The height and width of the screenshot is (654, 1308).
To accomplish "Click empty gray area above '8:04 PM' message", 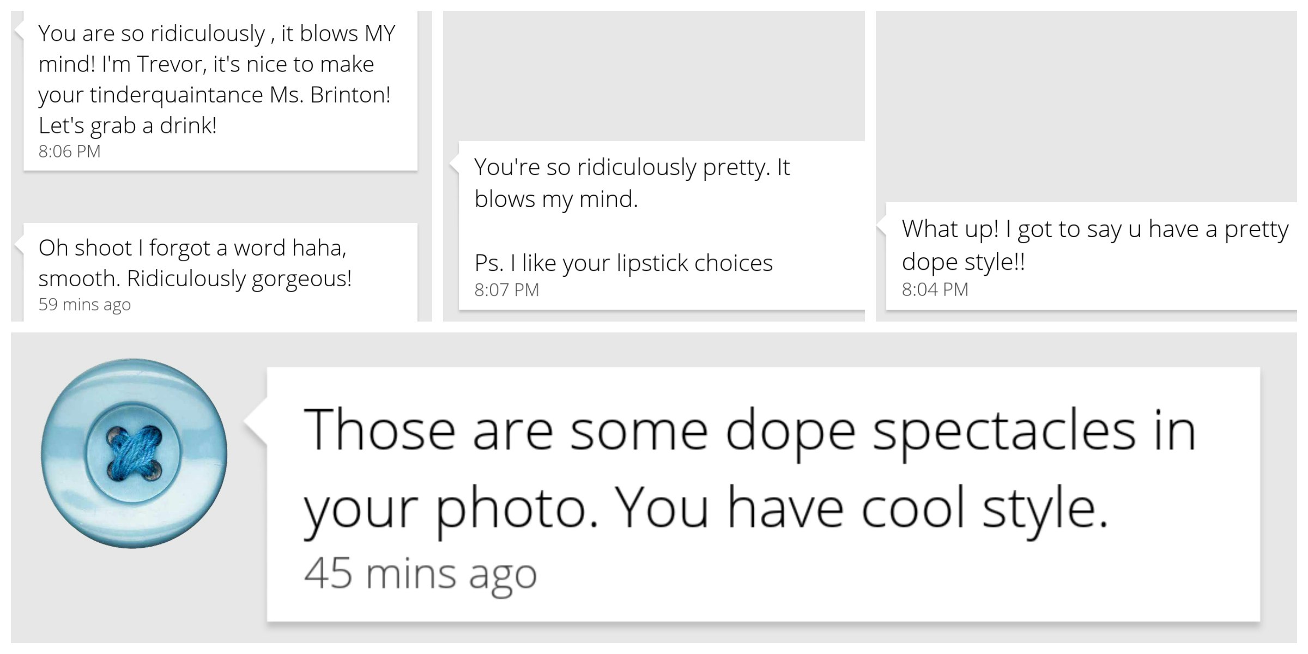I will [1086, 106].
